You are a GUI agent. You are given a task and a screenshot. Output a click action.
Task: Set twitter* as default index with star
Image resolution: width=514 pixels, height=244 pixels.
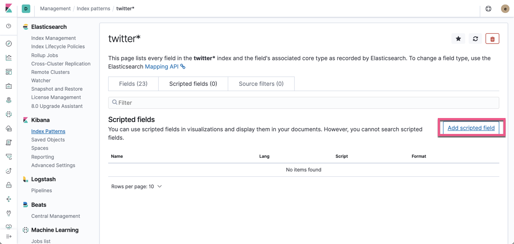point(458,38)
